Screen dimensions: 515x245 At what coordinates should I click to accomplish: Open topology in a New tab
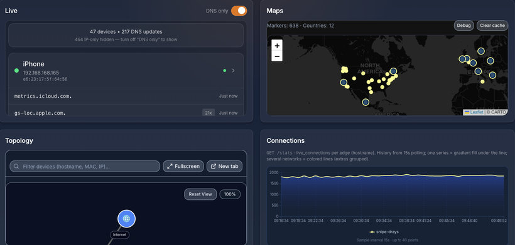pyautogui.click(x=224, y=167)
